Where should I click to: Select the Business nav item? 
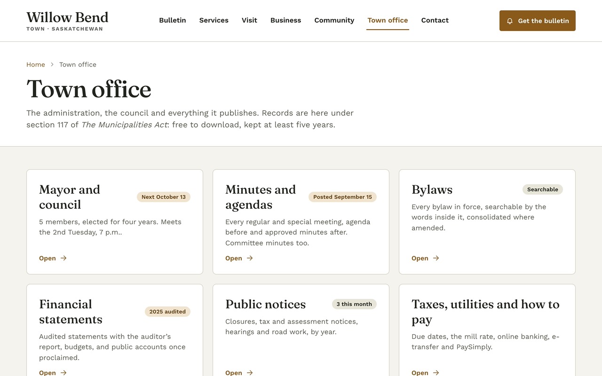pyautogui.click(x=285, y=20)
